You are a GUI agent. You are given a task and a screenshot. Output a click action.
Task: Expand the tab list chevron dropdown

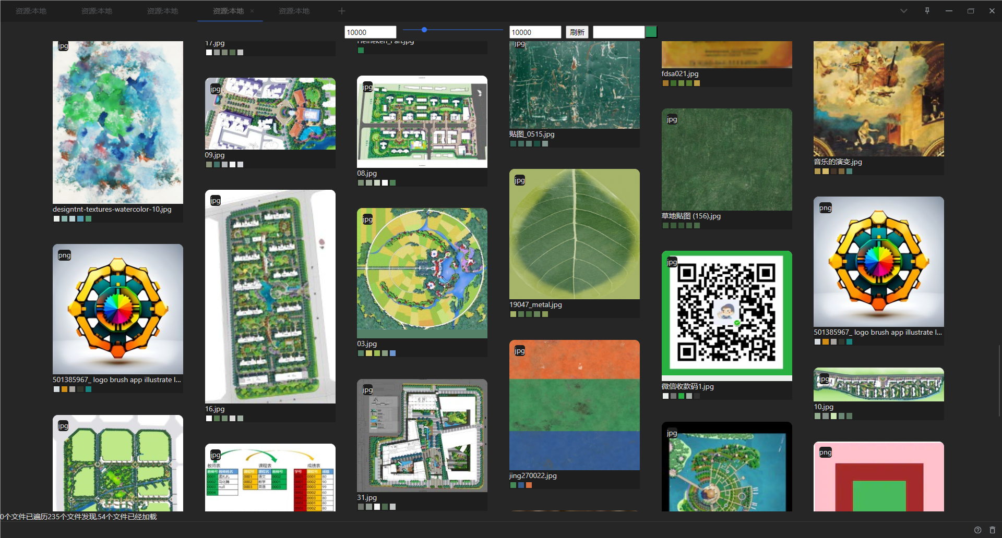coord(903,11)
